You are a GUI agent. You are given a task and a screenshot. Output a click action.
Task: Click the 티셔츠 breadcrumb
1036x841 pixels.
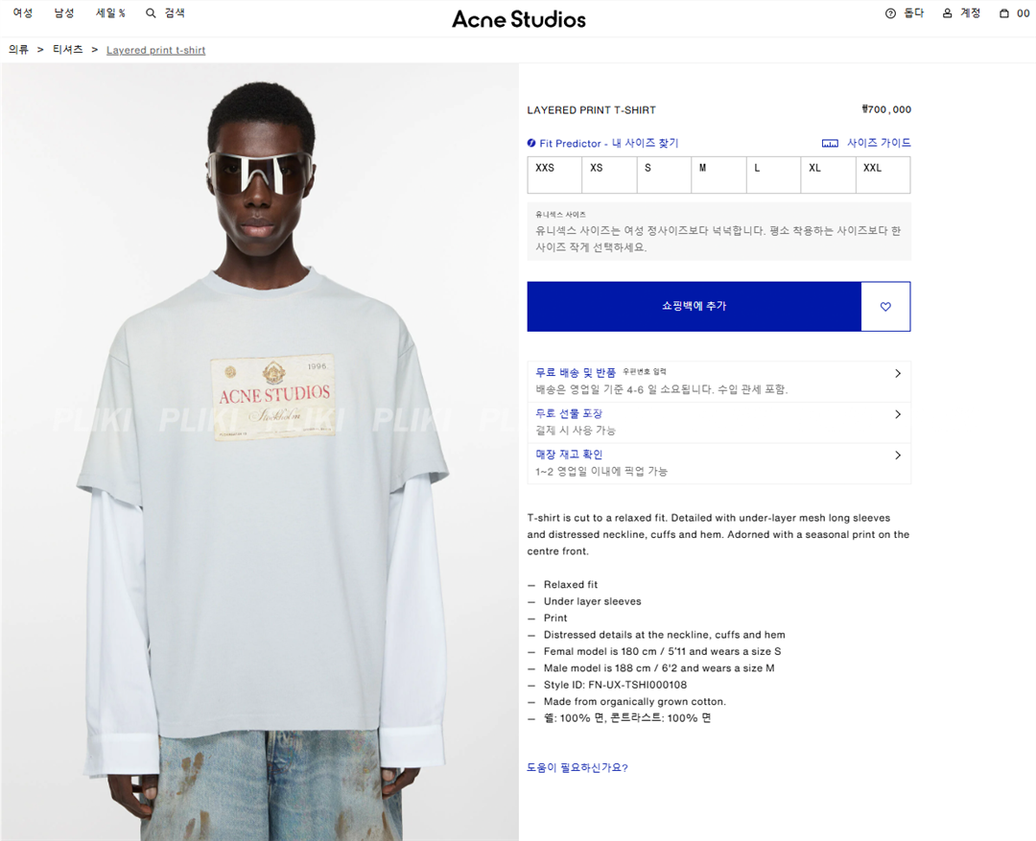pyautogui.click(x=68, y=50)
